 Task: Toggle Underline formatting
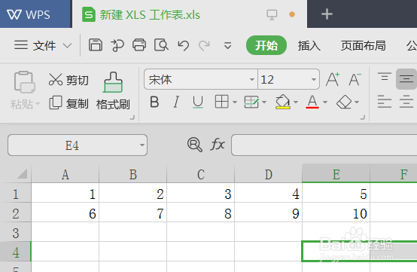(198, 102)
